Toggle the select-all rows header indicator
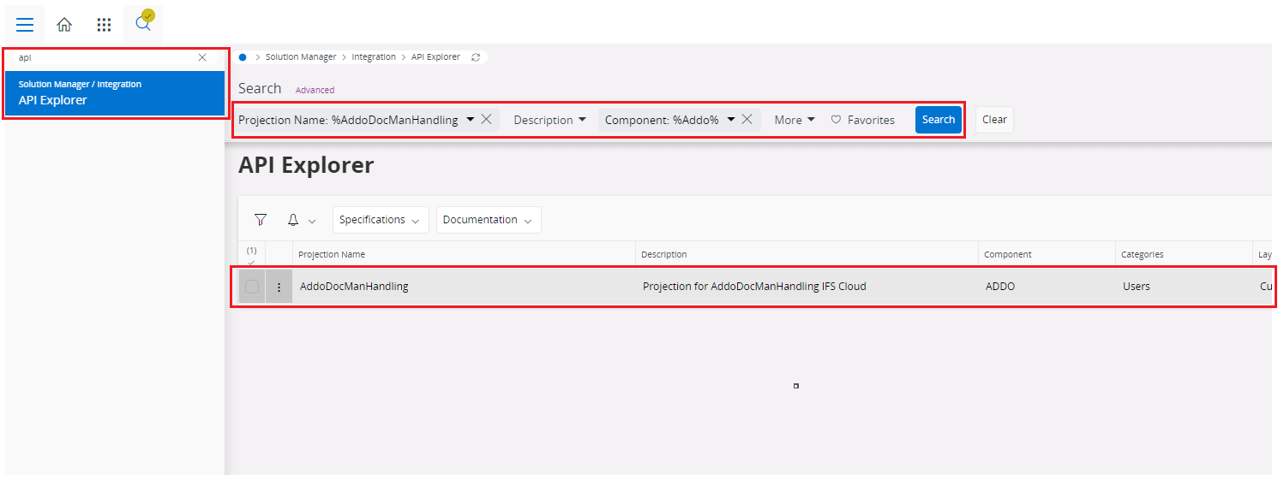The height and width of the screenshot is (480, 1278). point(251,254)
